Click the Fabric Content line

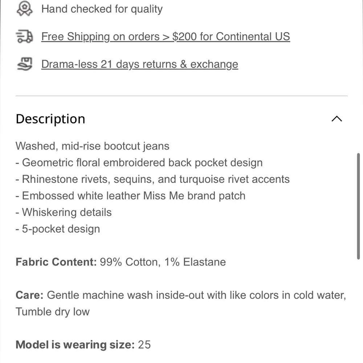click(x=120, y=262)
